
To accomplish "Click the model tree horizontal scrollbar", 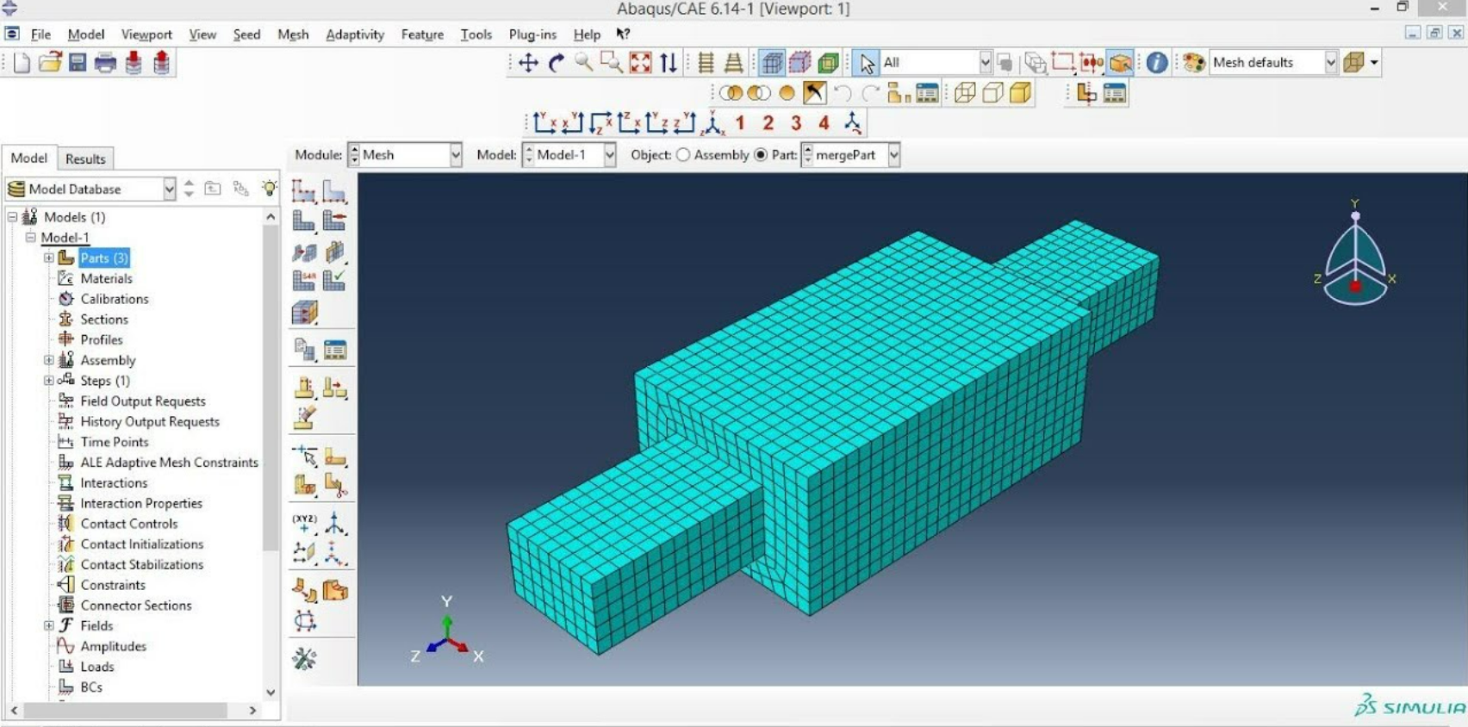I will pyautogui.click(x=125, y=711).
